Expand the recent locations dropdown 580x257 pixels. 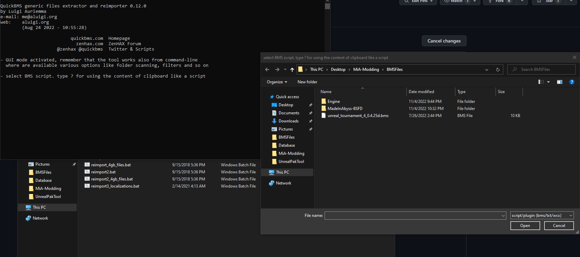285,69
